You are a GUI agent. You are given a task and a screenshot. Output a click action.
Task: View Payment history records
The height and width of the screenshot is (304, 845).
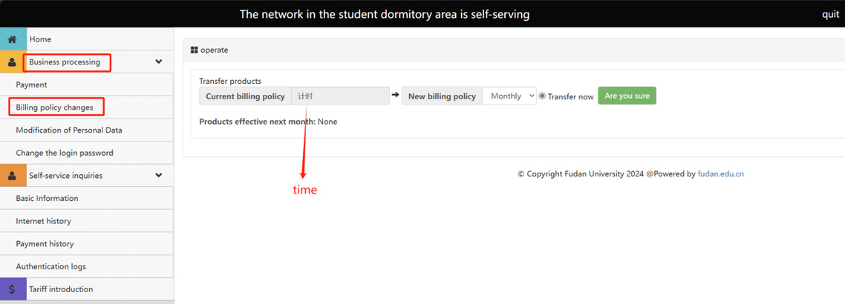pos(45,244)
